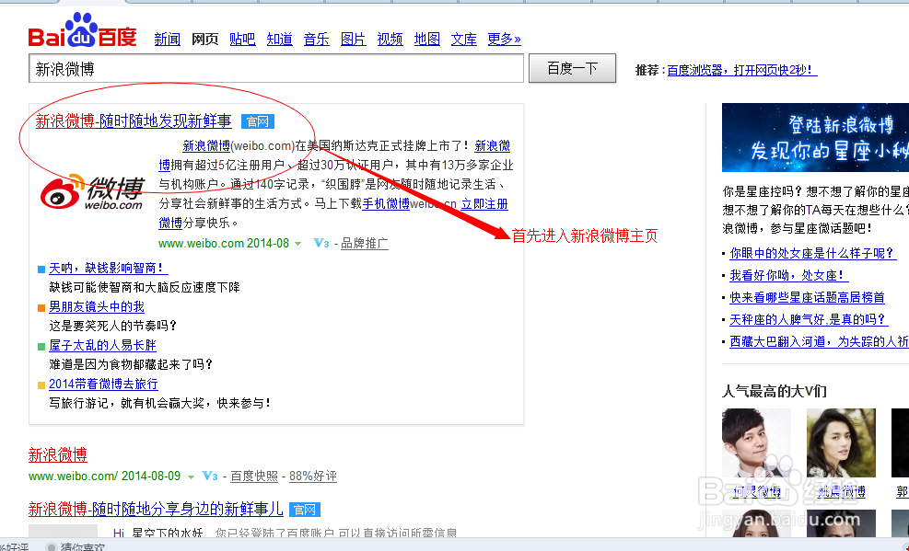Open 天呐，缺钱影响智商！ link

109,268
